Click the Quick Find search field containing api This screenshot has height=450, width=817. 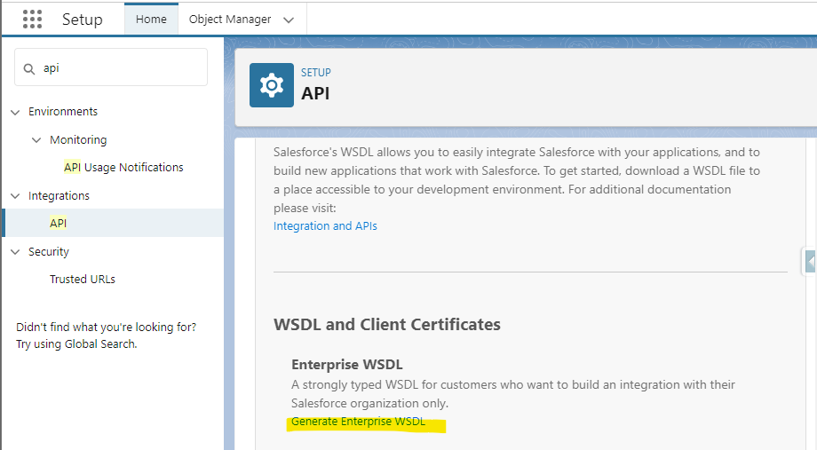[x=111, y=67]
